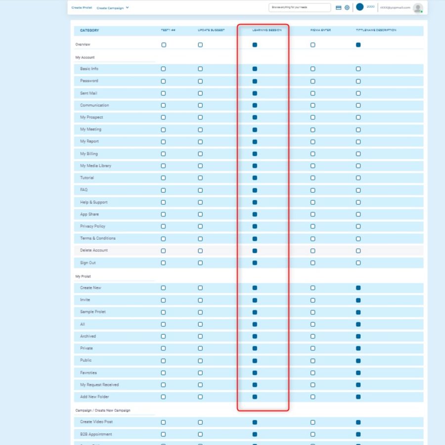
Task: Check Overview under the TEST1 column
Action: 164,44
